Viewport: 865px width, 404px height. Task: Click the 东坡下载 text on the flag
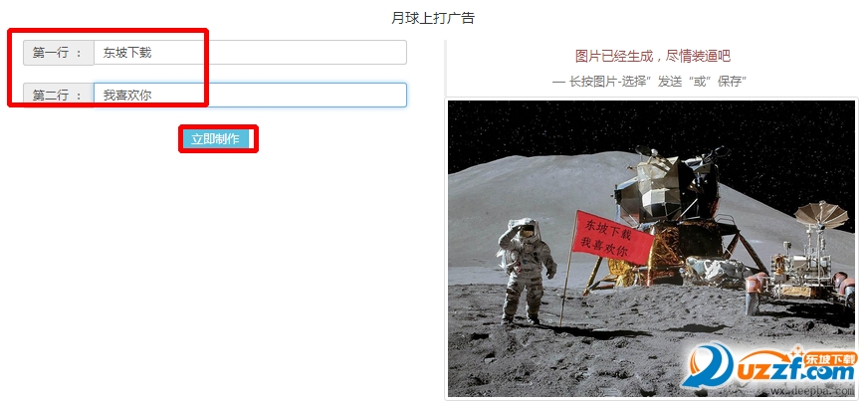tap(608, 229)
